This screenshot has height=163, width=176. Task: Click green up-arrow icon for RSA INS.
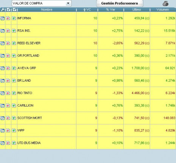[14, 31]
